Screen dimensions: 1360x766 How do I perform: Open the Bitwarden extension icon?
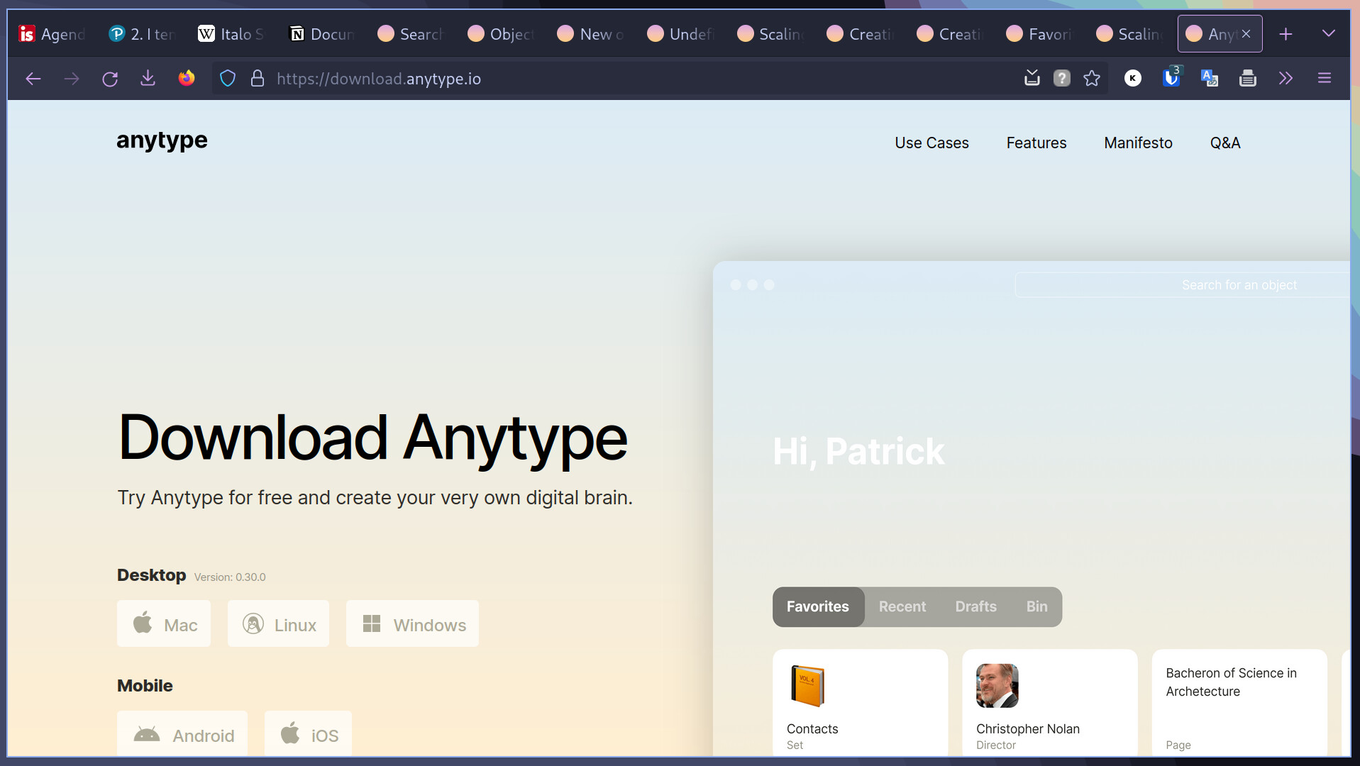(1171, 78)
